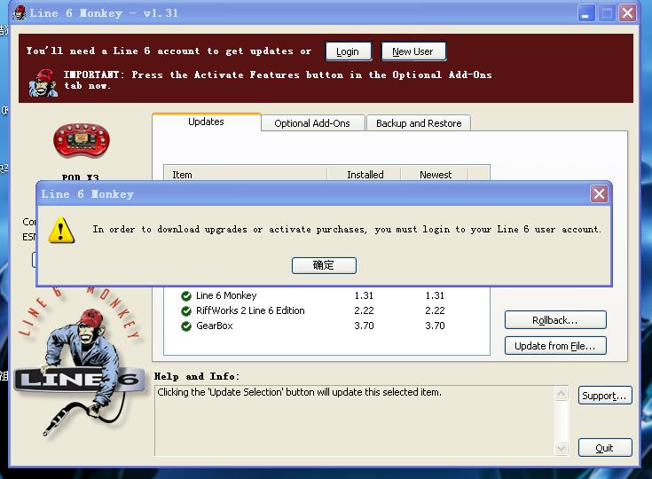Image resolution: width=652 pixels, height=479 pixels.
Task: Click the 确定 button in the dialog
Action: tap(324, 265)
